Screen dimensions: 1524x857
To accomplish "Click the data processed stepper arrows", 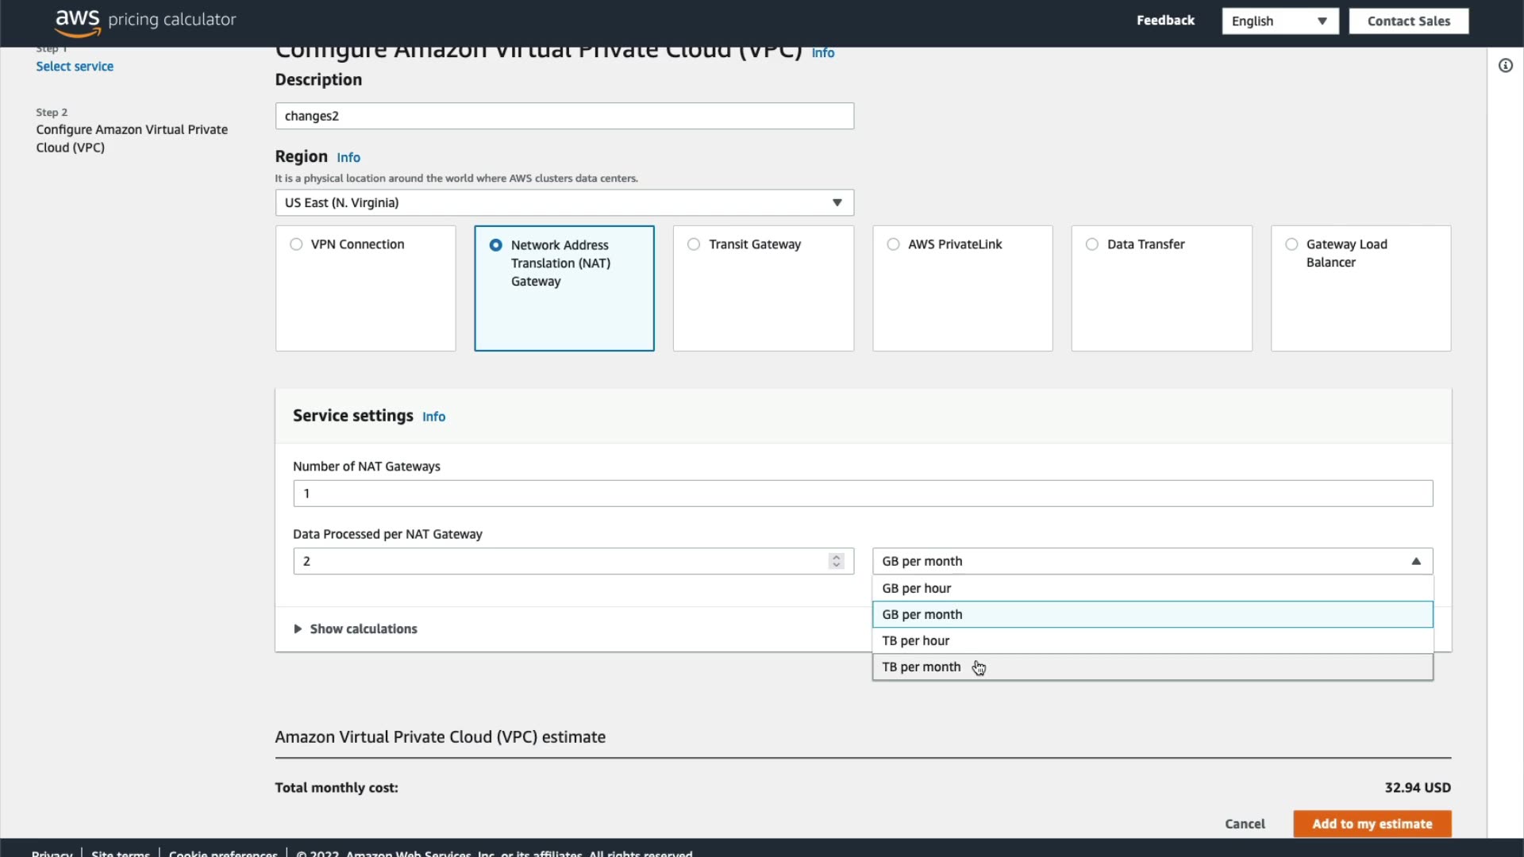I will click(836, 561).
